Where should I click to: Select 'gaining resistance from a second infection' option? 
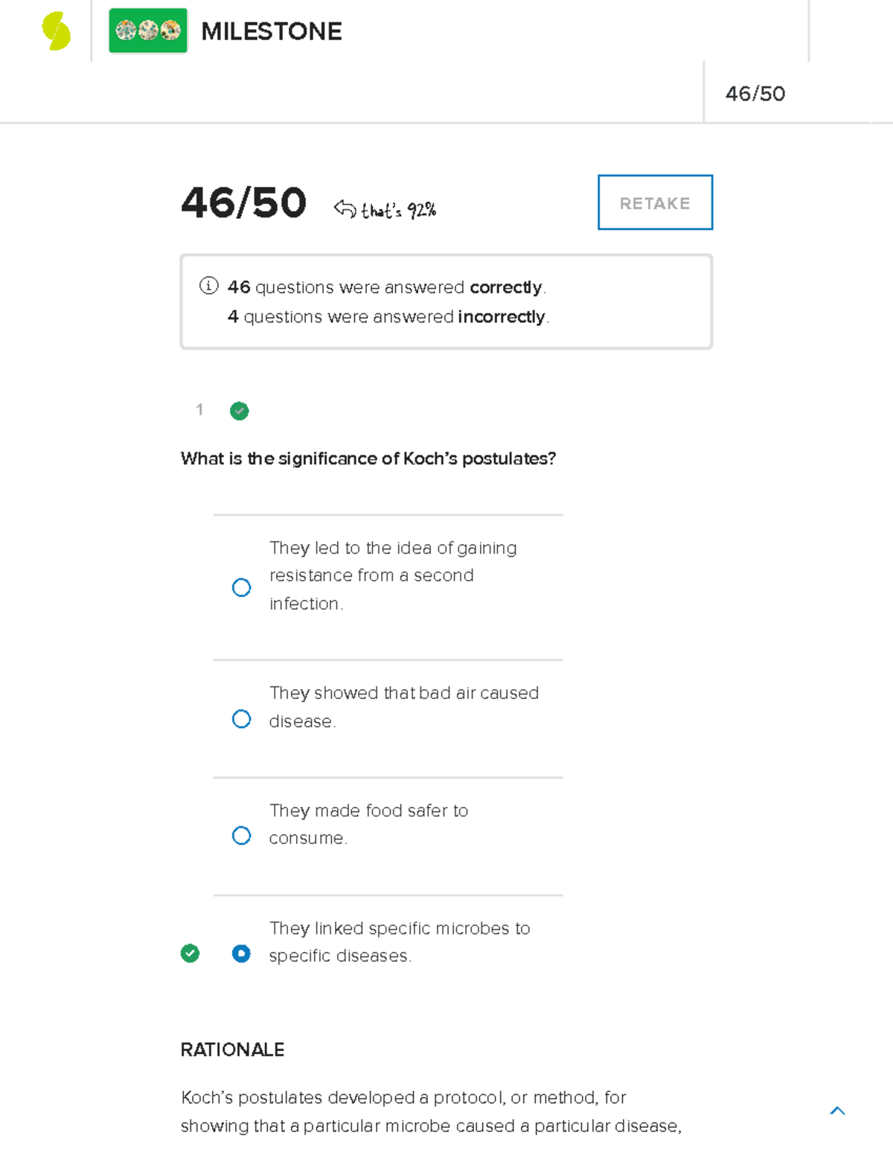click(x=241, y=587)
